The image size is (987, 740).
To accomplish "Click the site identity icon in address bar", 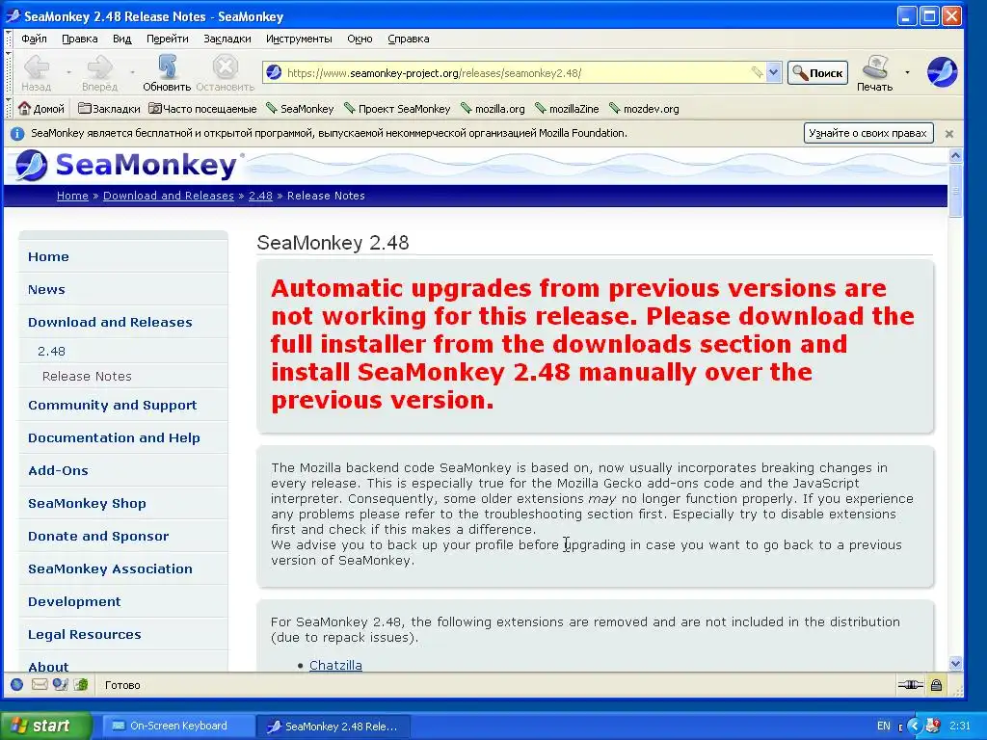I will click(x=274, y=72).
